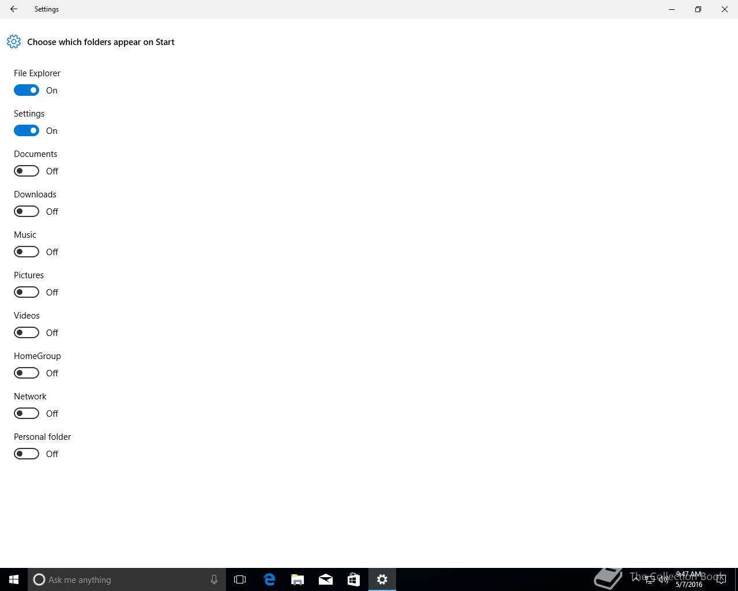Turn on the Network toggle
738x591 pixels.
tap(27, 413)
